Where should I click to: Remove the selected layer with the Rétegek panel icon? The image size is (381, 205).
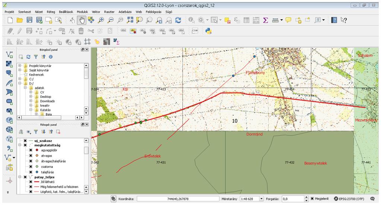58,132
